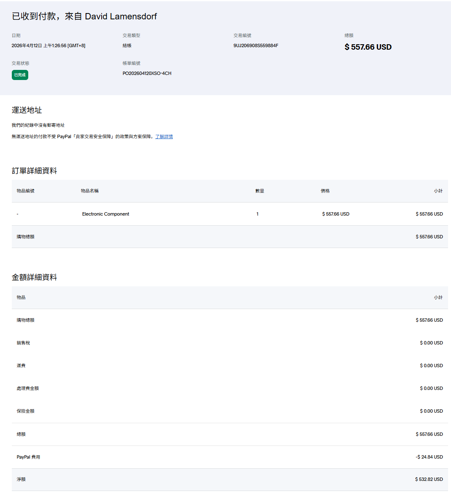
Task: Click the green 已完成 status badge
Action: 20,75
